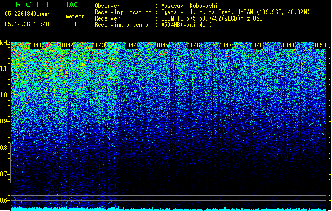The image size is (332, 211).
Task: Click the 1846 time marker
Action: [194, 45]
